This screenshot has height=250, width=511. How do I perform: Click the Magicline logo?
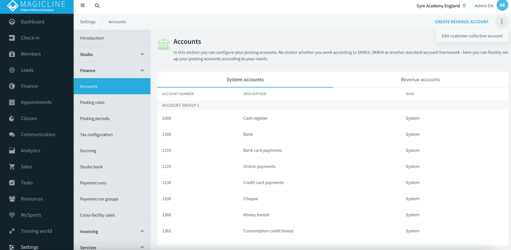(36, 6)
